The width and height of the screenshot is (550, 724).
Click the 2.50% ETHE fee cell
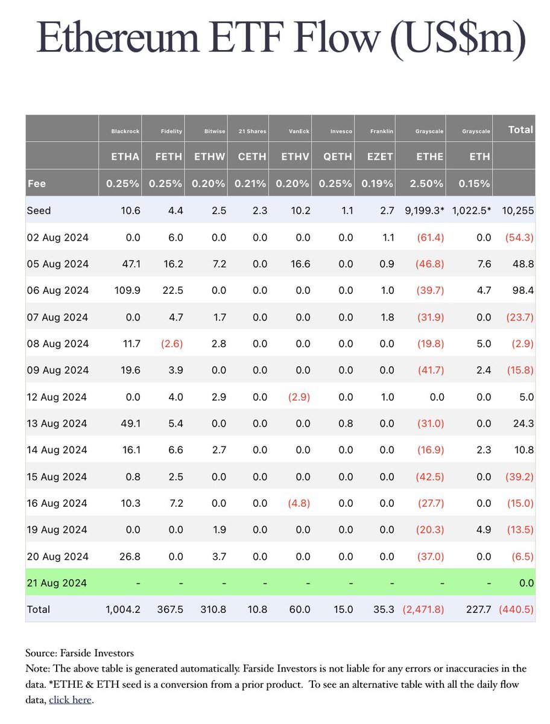point(429,183)
